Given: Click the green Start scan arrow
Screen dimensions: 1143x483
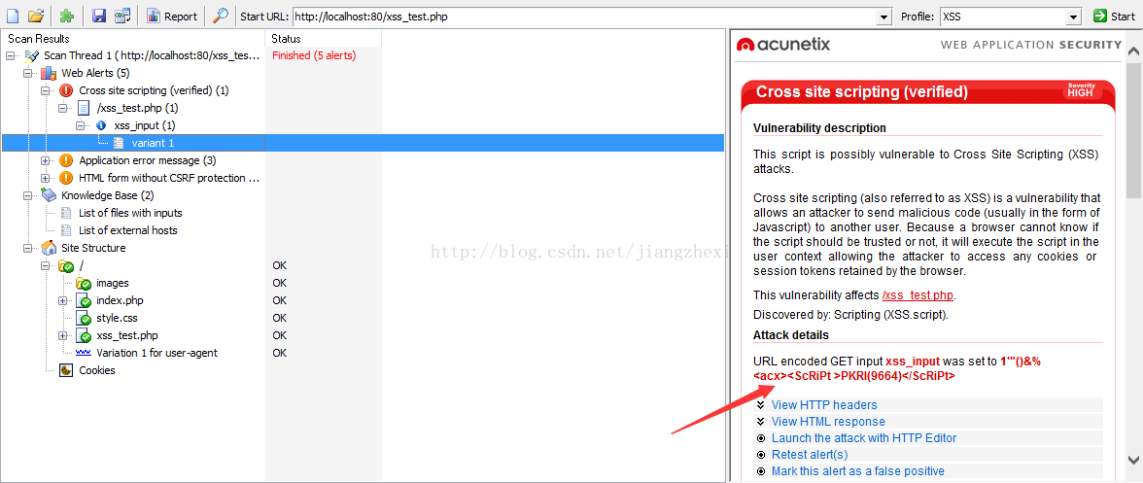Looking at the screenshot, I should 1100,16.
